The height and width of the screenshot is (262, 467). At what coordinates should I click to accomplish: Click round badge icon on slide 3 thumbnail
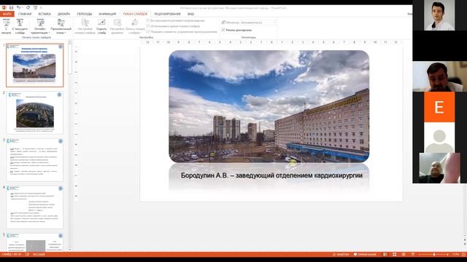click(61, 141)
